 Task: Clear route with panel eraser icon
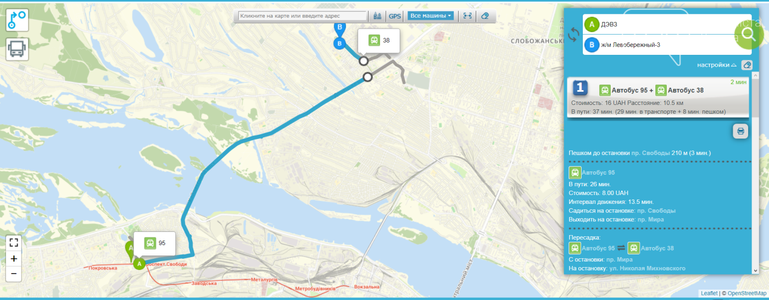tap(746, 65)
